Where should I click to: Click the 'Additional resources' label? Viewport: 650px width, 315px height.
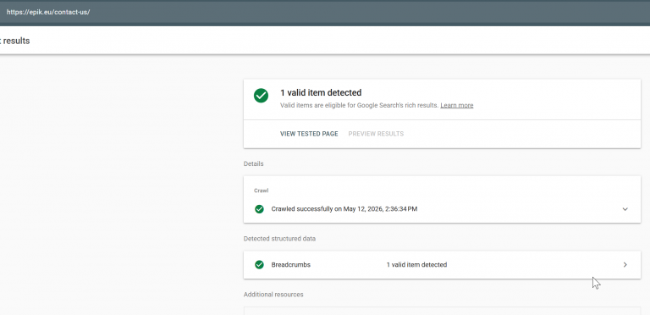click(x=273, y=295)
